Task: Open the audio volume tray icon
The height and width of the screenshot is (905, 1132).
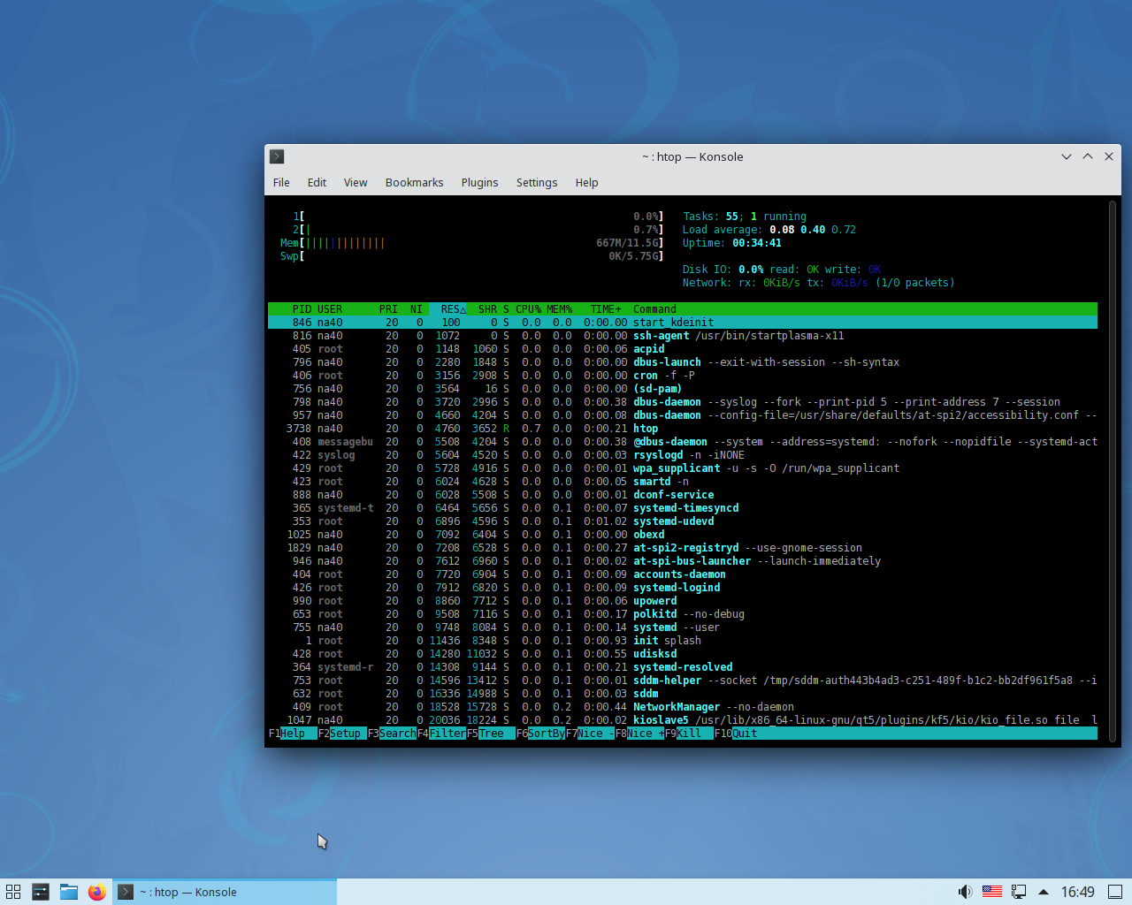Action: pyautogui.click(x=965, y=892)
